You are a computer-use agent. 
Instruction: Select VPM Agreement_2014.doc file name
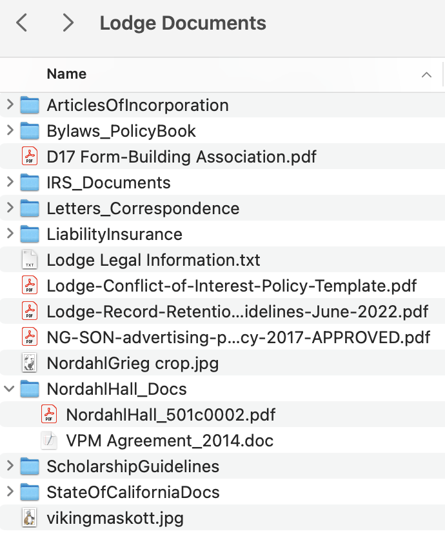(170, 441)
